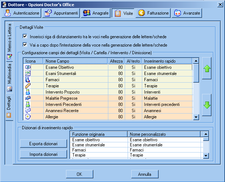Click the 80 height value for Terapie
Image resolution: width=225 pixels, height=182 pixels.
[116, 86]
